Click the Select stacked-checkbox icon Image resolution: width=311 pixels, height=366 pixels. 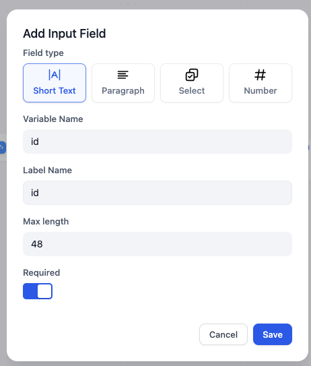click(x=192, y=75)
